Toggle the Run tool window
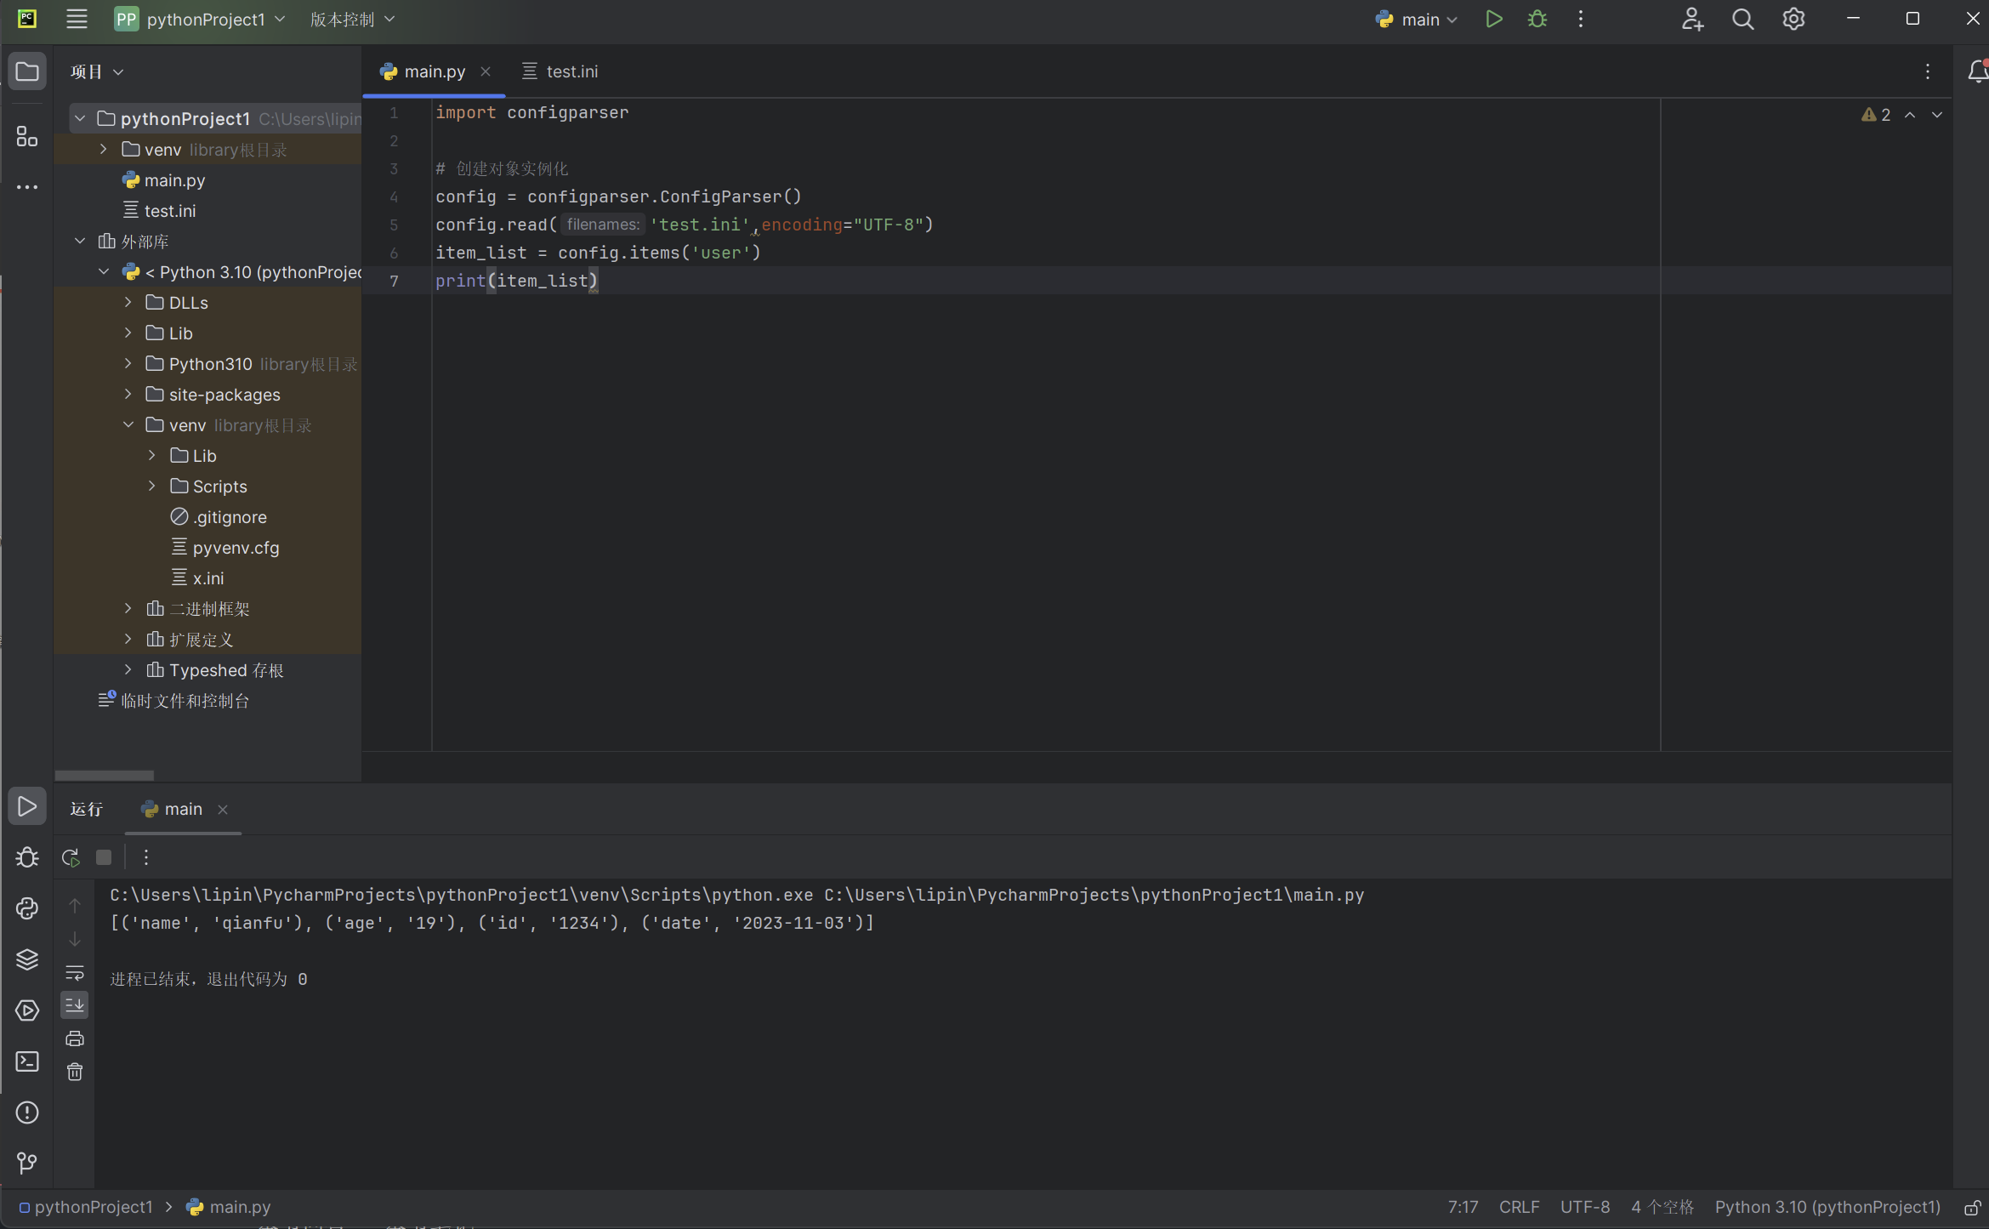 [x=27, y=806]
